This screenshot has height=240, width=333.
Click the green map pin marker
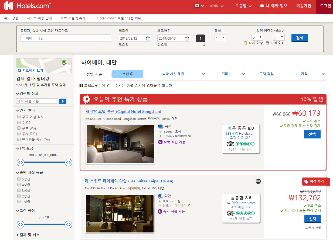[64, 62]
